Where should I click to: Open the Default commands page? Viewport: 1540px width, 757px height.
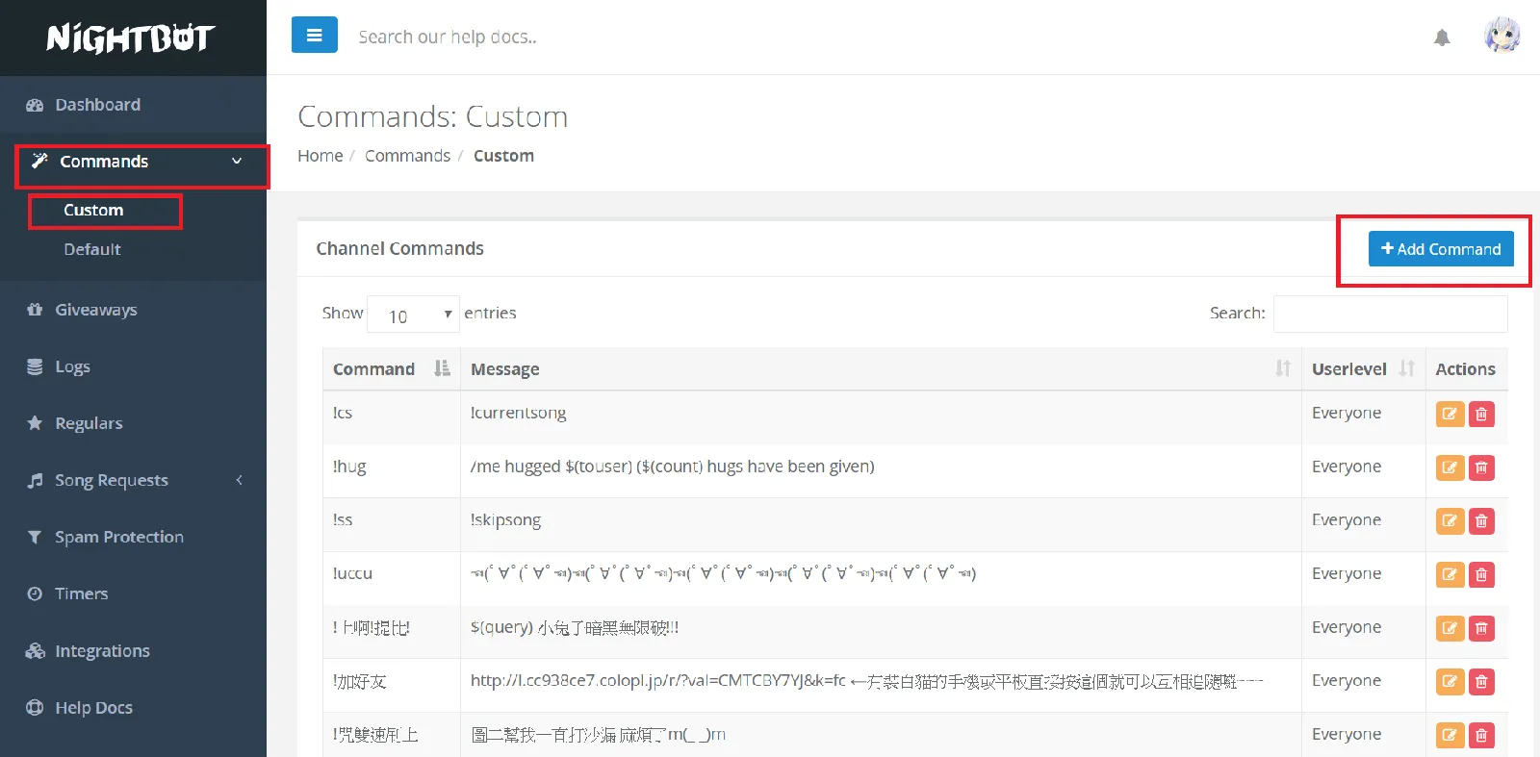coord(92,249)
